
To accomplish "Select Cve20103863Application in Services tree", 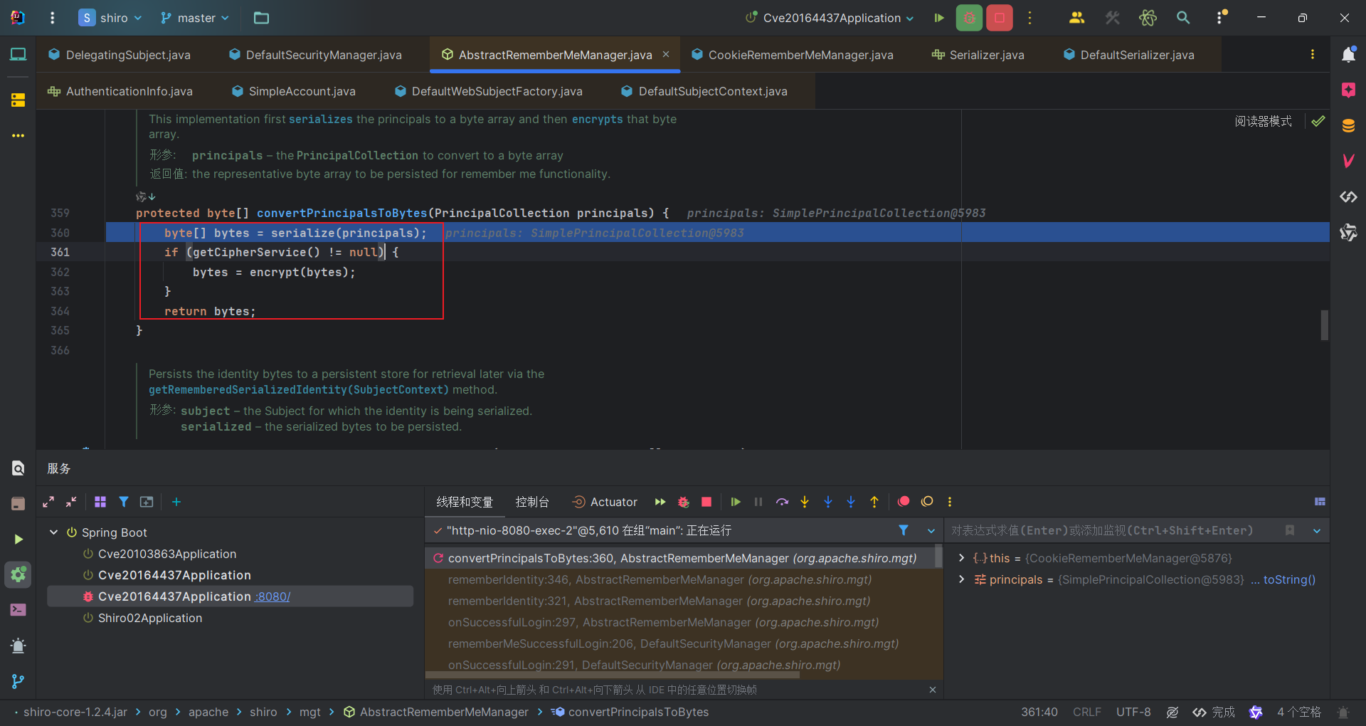I will click(166, 554).
